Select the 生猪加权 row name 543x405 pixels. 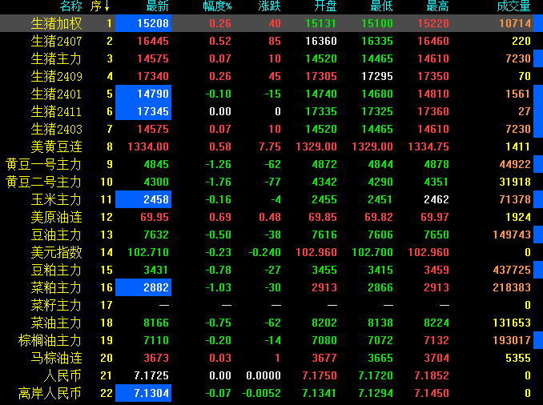[x=56, y=23]
